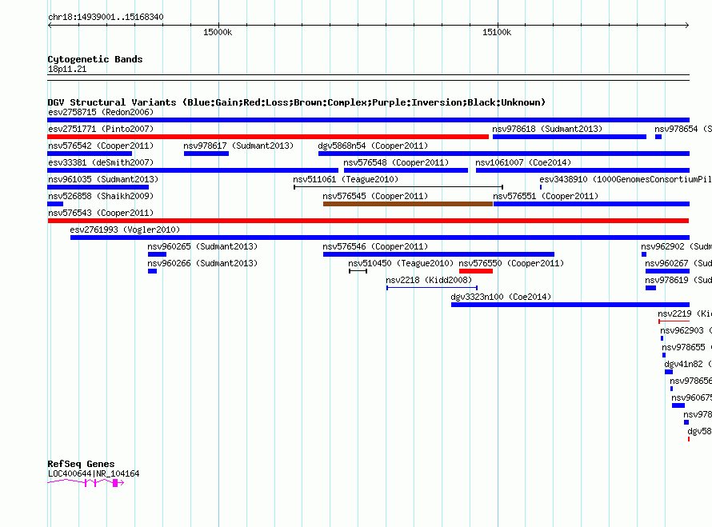Screen dimensions: 712x527
Task: Open the nsv978618 (Sudmant2013) variant label
Action: tap(547, 129)
